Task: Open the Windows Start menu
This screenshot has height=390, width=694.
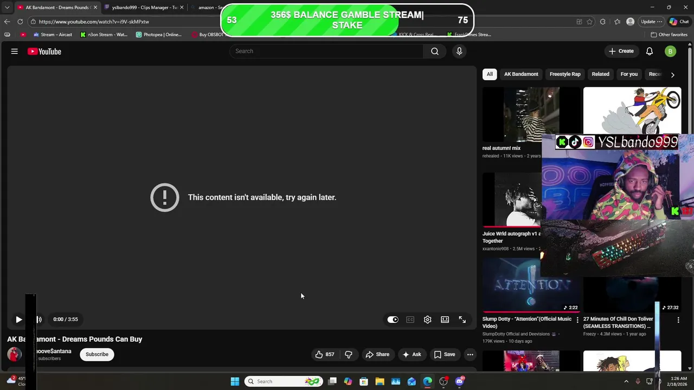Action: click(x=235, y=381)
